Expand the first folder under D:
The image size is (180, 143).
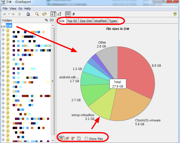(x=3, y=30)
